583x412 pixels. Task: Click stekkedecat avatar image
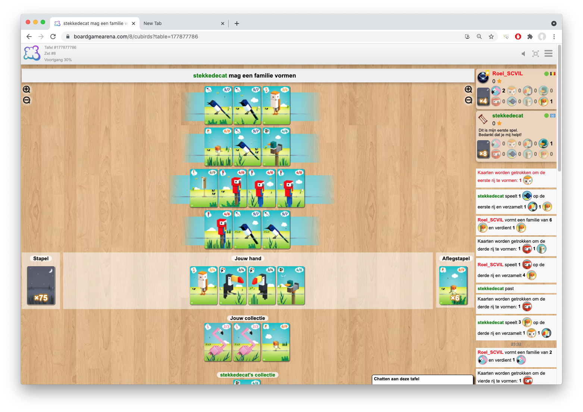[x=483, y=119]
